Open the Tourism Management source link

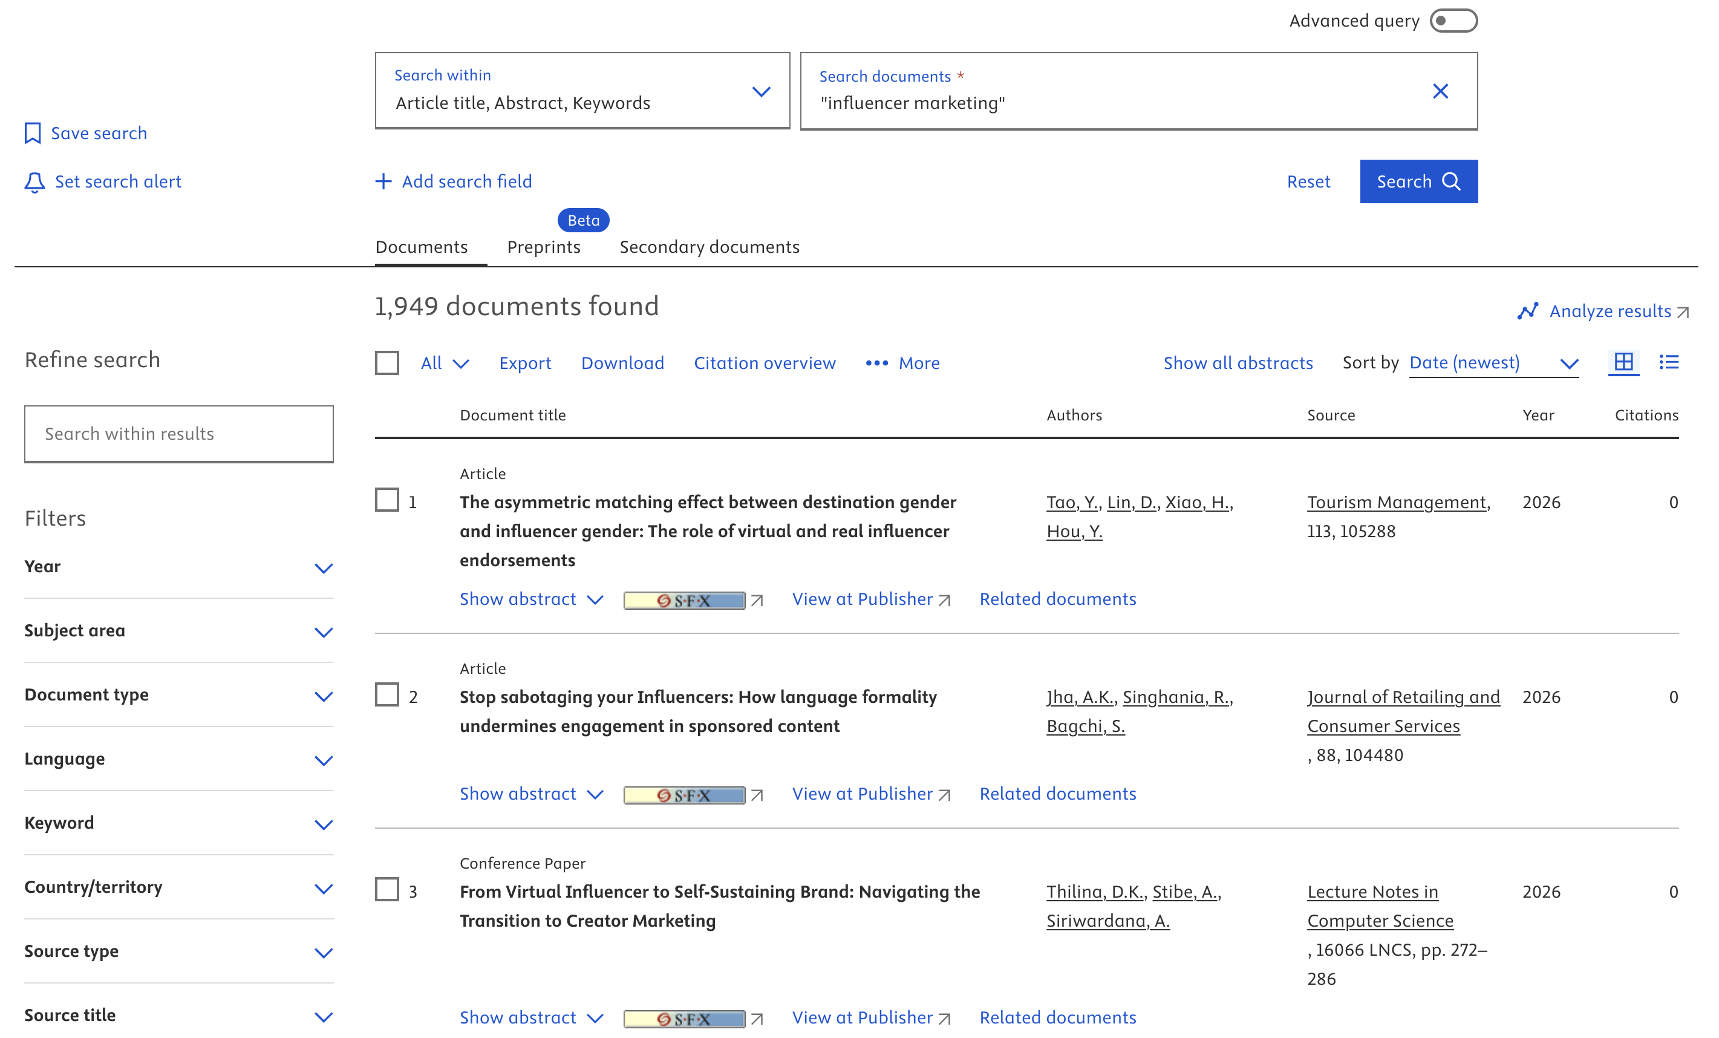tap(1397, 502)
